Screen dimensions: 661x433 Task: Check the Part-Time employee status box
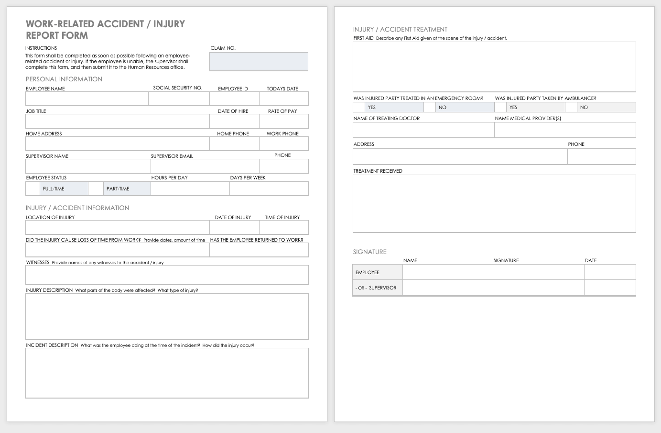(x=96, y=189)
